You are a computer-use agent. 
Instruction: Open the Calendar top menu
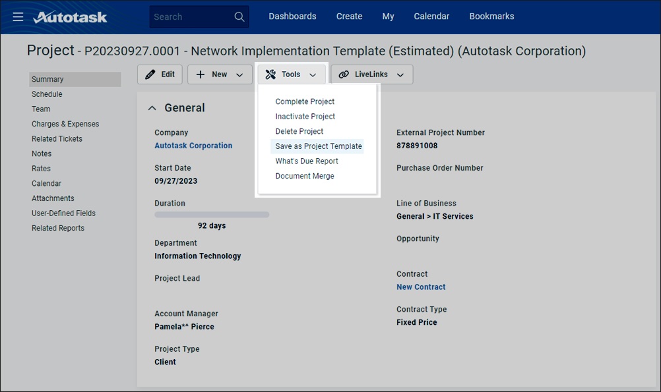point(431,16)
